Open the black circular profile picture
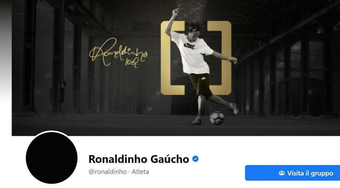Image resolution: width=340 pixels, height=188 pixels. 51,158
